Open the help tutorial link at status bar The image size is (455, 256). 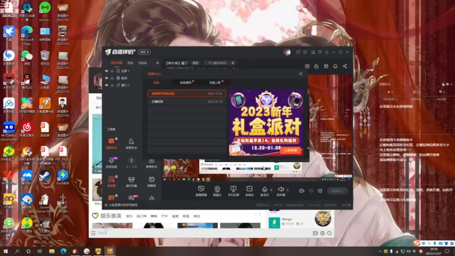click(123, 205)
